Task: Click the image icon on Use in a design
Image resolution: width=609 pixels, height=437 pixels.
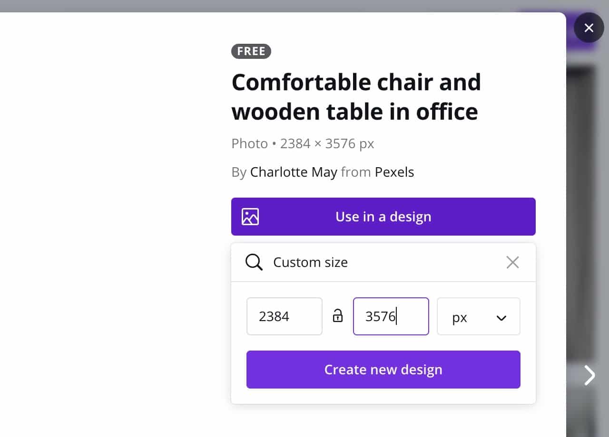Action: click(250, 217)
